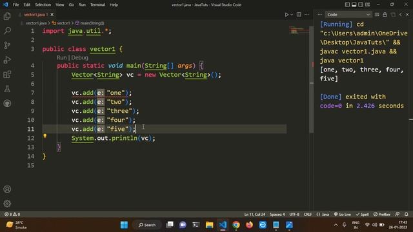Click the editor minimap

pos(298,30)
